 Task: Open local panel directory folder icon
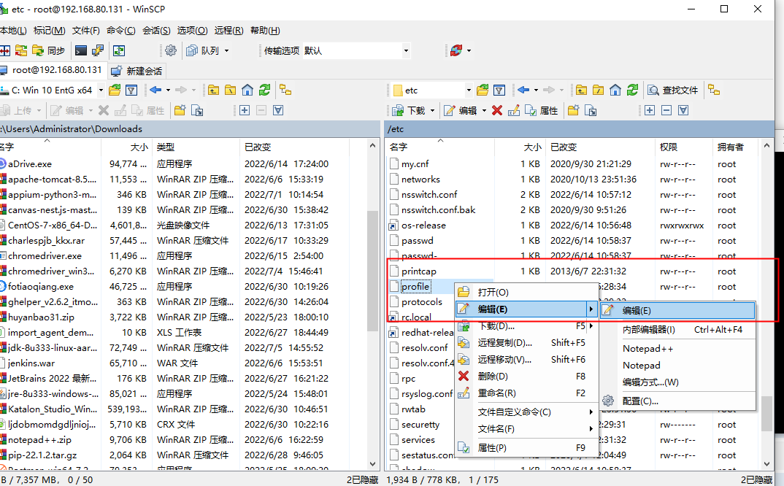115,90
